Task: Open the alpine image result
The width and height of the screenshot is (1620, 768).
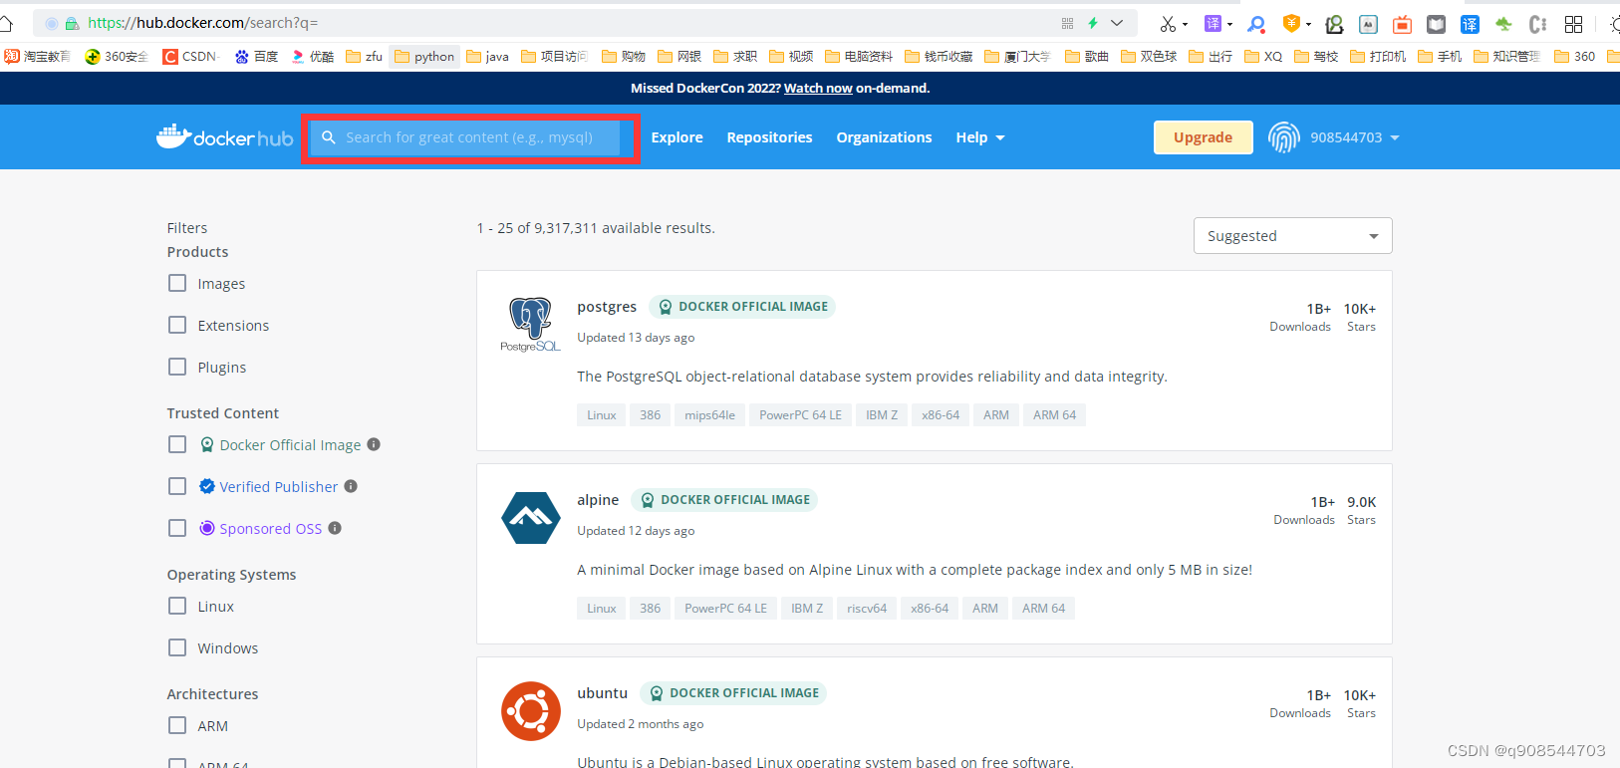Action: tap(598, 500)
